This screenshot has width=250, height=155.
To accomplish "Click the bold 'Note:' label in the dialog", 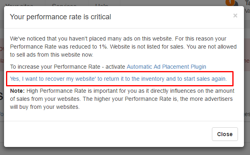I will click(x=17, y=91).
